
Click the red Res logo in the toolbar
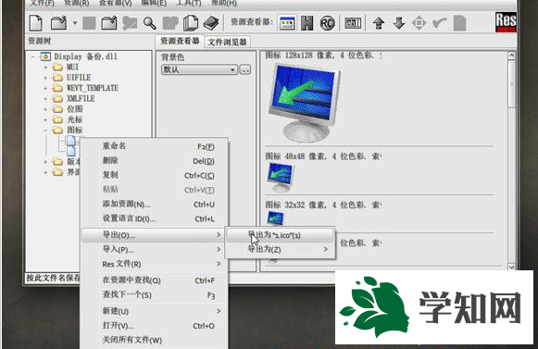506,22
